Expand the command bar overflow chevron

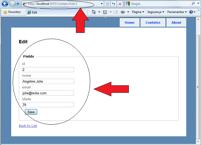[198, 10]
